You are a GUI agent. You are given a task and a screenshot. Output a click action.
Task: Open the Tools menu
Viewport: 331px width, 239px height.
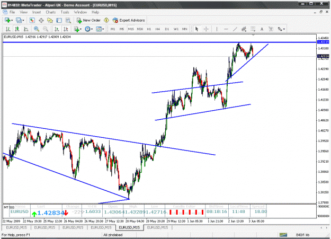click(65, 12)
